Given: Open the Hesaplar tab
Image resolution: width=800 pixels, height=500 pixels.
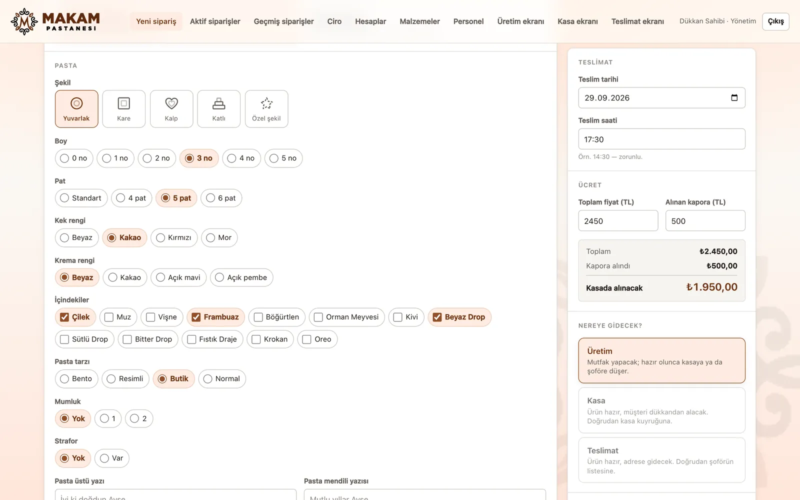Looking at the screenshot, I should pos(370,21).
